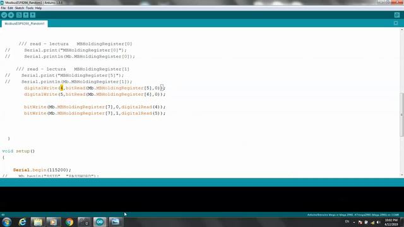404x227 pixels.
Task: Click comment 'read - lectura MBHoldingRegister[1]'
Action: pos(73,69)
